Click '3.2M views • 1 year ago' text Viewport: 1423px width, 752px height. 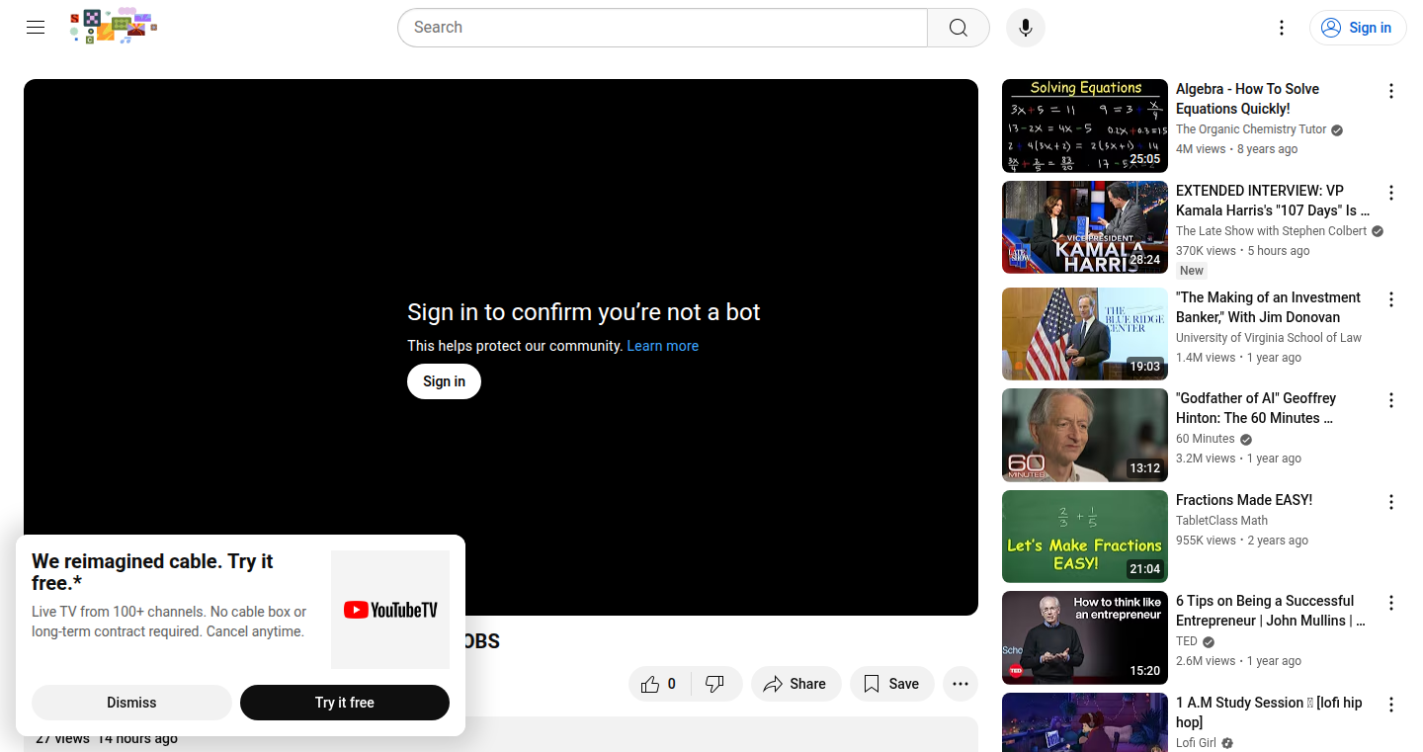(x=1239, y=459)
